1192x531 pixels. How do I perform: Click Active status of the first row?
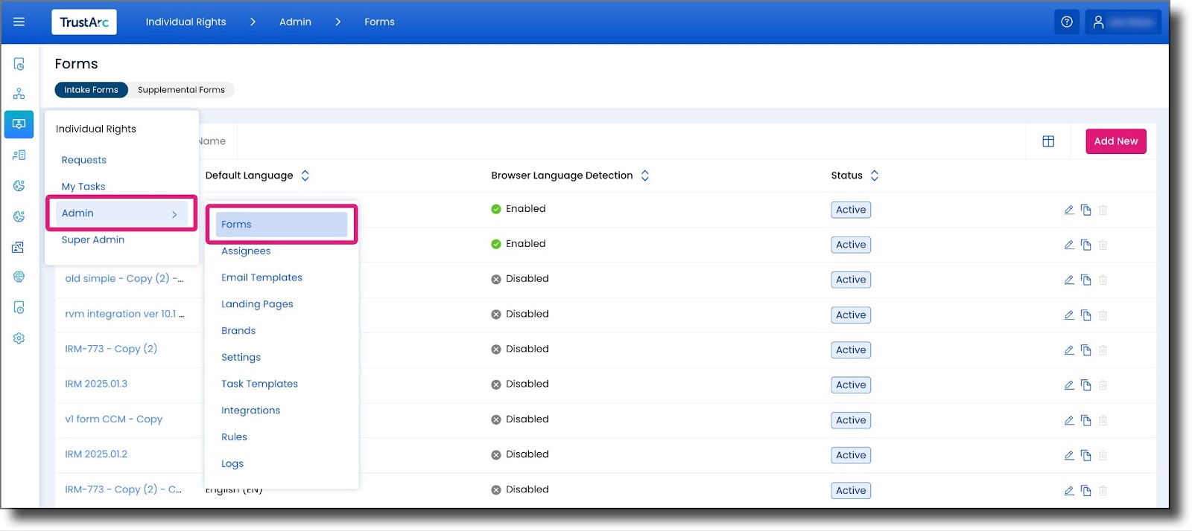pos(851,210)
